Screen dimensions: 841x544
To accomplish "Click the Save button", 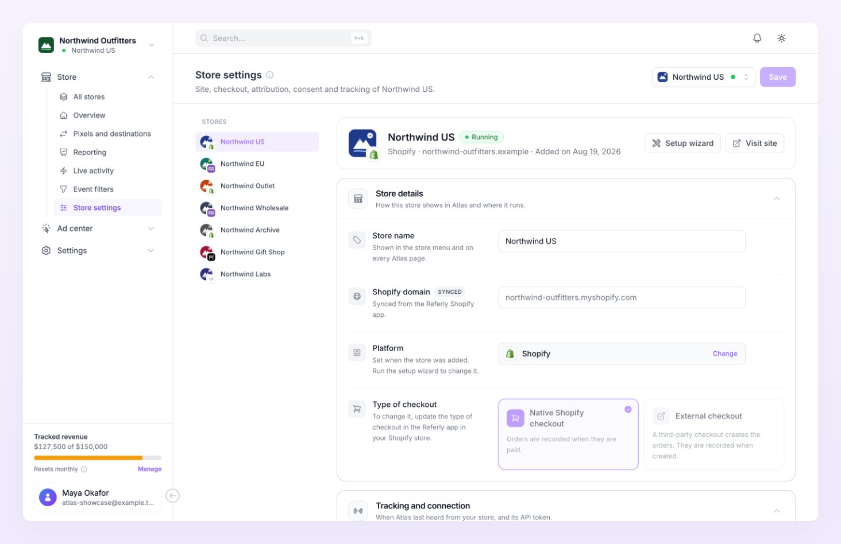I will [x=778, y=77].
